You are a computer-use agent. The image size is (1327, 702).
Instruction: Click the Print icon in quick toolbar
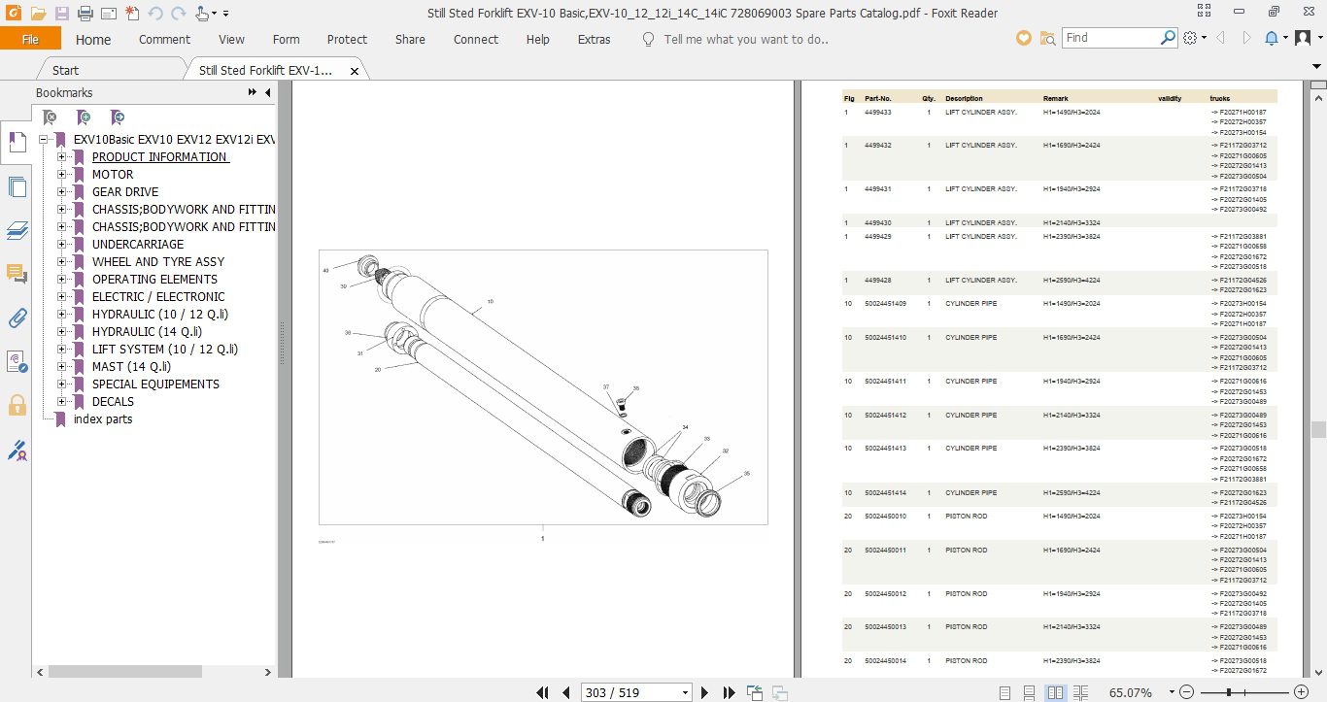[x=85, y=14]
